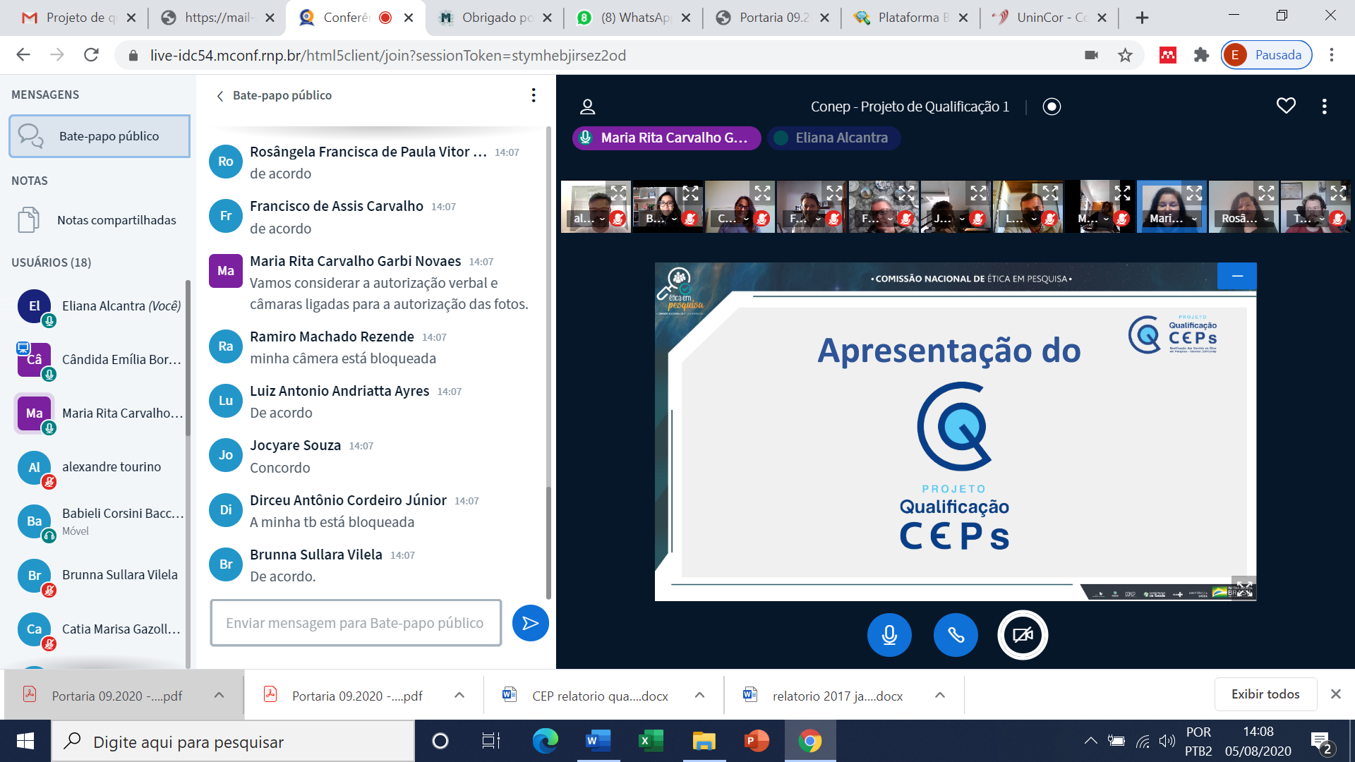This screenshot has height=762, width=1355.
Task: Open the Chrome extensions puzzle icon
Action: (1201, 55)
